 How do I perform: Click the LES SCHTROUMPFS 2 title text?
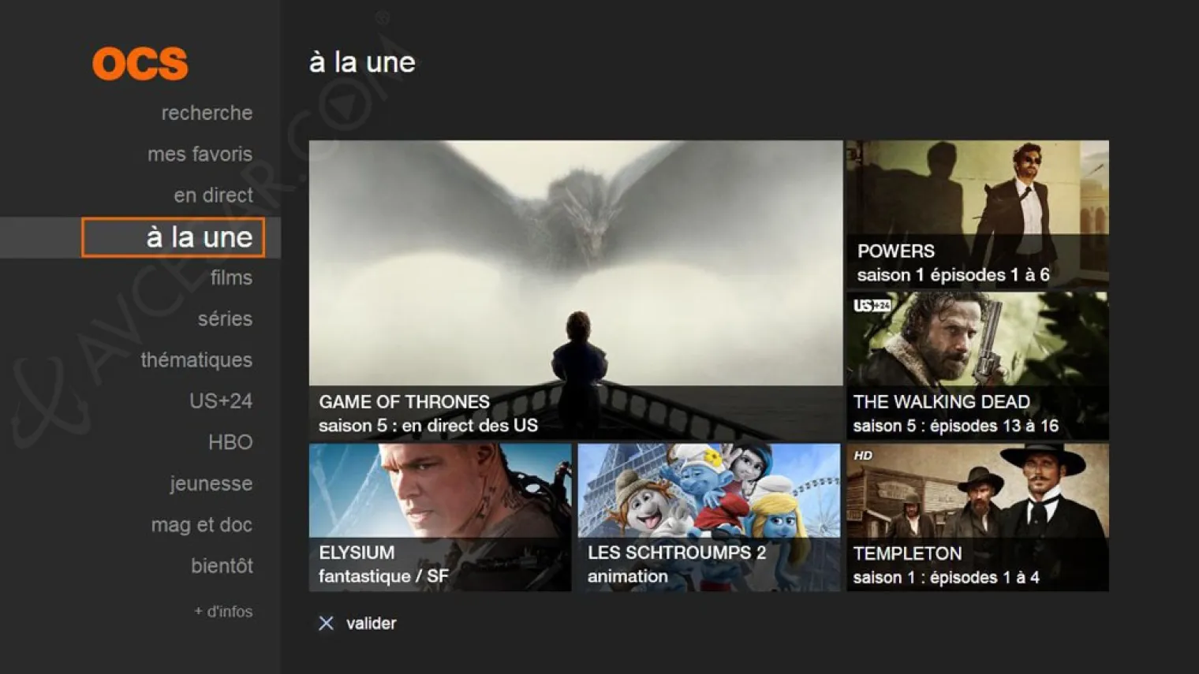pos(677,553)
